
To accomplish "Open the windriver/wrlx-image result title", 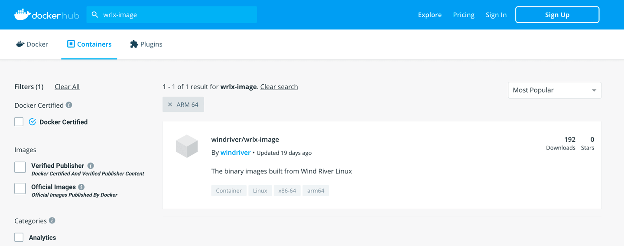I will pyautogui.click(x=245, y=139).
